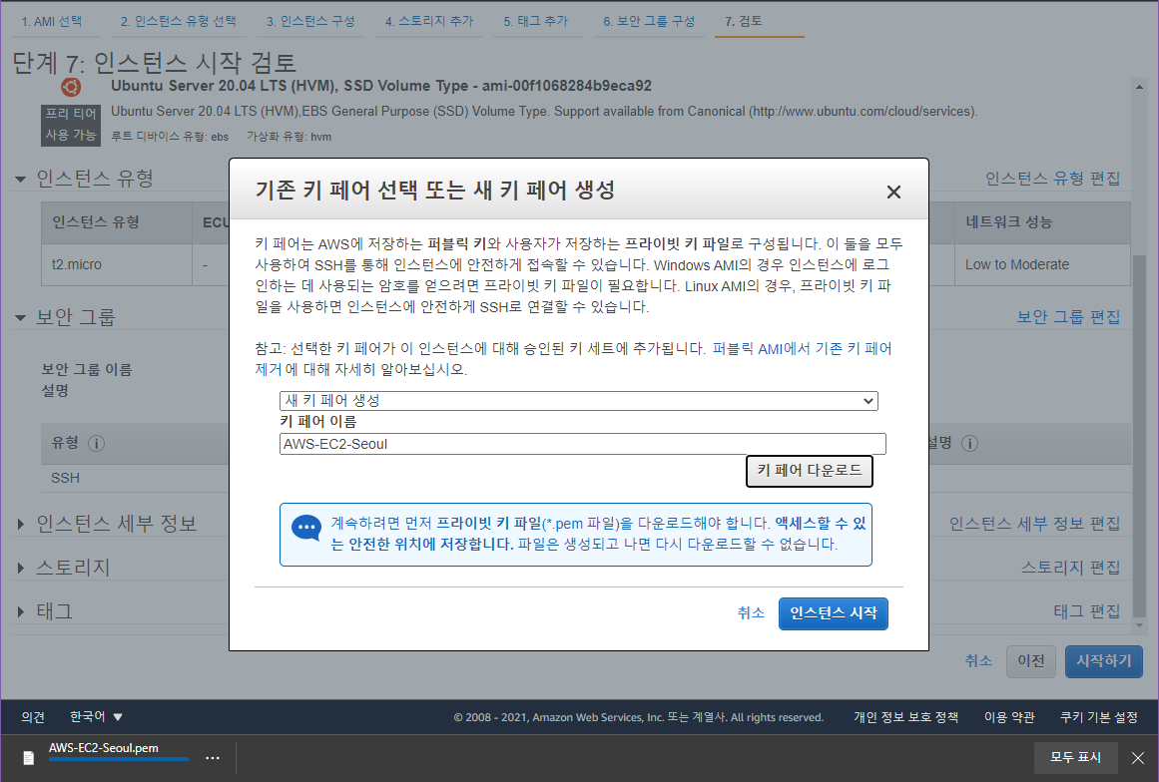The height and width of the screenshot is (782, 1159).
Task: Click the Ubuntu logo icon next to AMI name
Action: pyautogui.click(x=71, y=87)
